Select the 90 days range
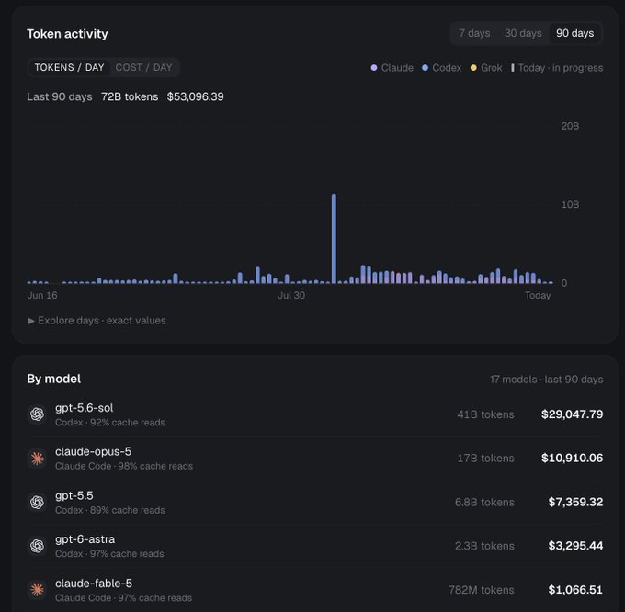The image size is (625, 612). point(574,33)
